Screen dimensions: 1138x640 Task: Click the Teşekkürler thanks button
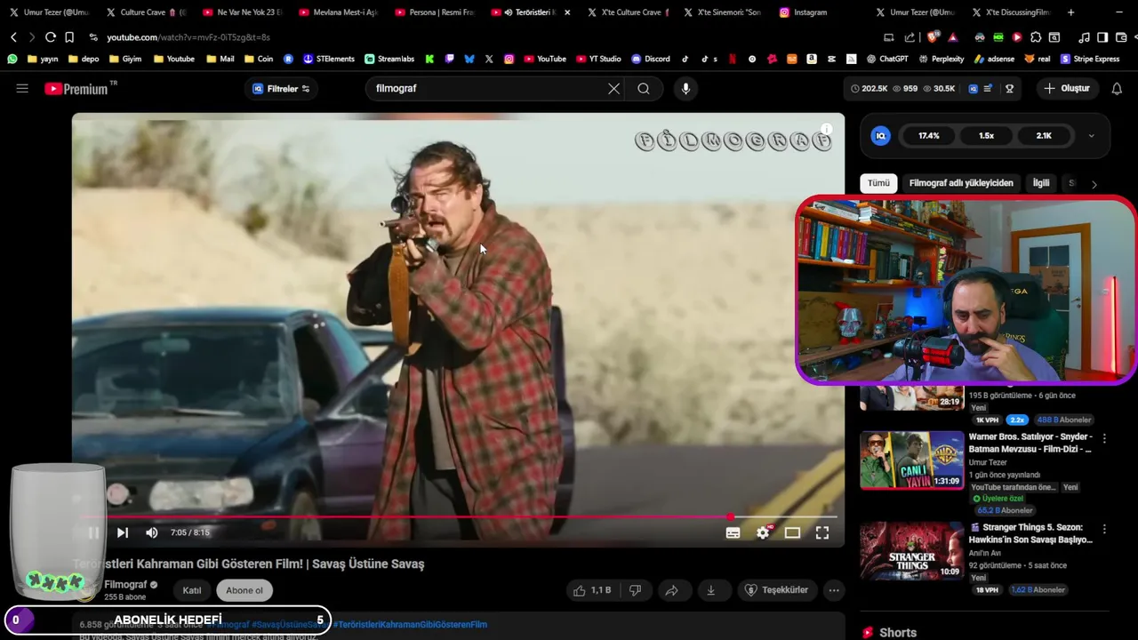pos(777,590)
